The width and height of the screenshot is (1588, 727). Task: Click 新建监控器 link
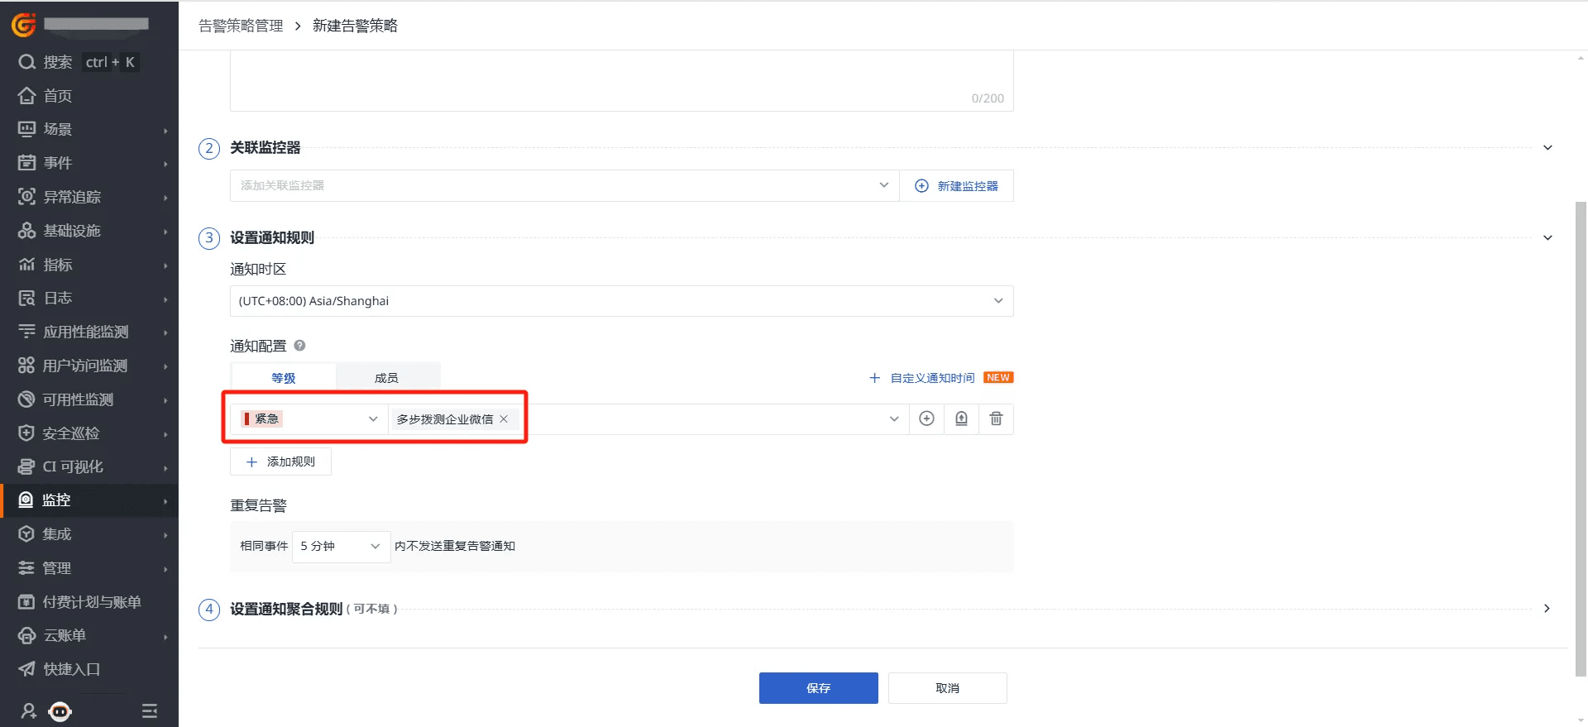[x=957, y=186]
